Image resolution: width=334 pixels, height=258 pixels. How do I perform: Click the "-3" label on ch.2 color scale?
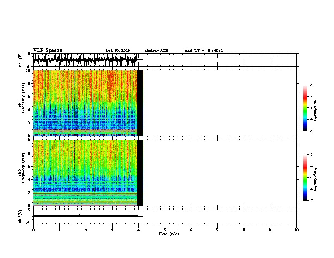coord(311,155)
